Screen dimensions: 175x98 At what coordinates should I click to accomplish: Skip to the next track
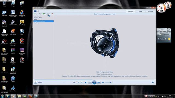(x=98, y=82)
